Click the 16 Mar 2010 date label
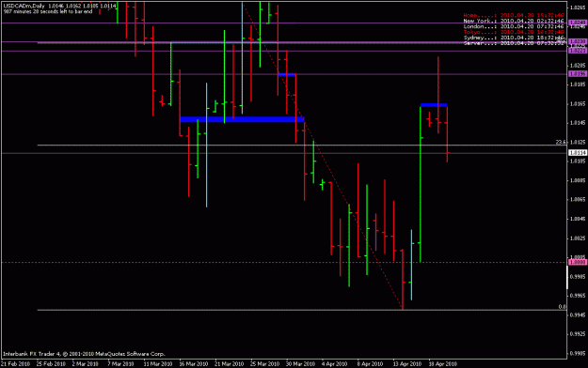This screenshot has height=368, width=588. coord(194,364)
